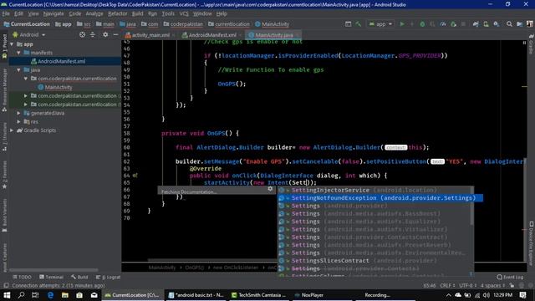Click the autocomplete list scrollbar
Screen dimensions: 535x301
[x=471, y=207]
